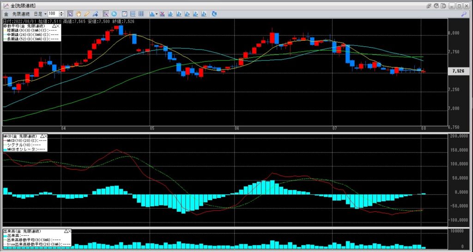Viewport: 473px width, 252px height.
Task: Click the cyan MACDオシレータ color swatch
Action: tap(5, 149)
